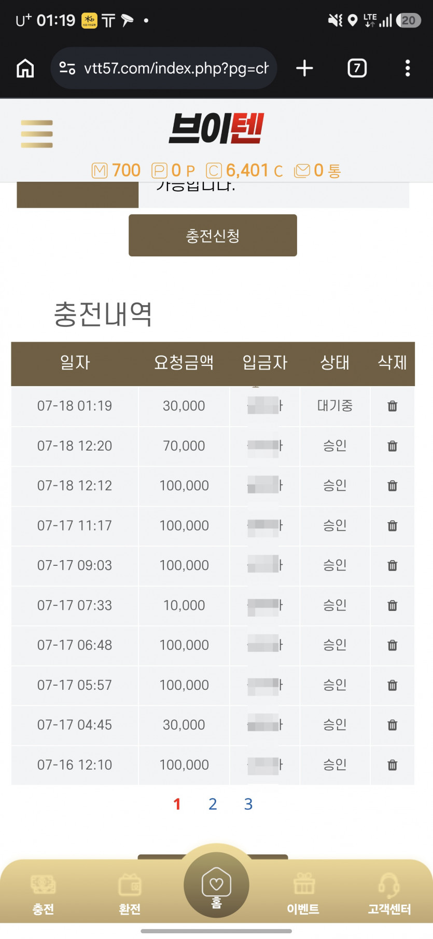Go to page 3 of charge history
The image size is (433, 939).
tap(248, 804)
